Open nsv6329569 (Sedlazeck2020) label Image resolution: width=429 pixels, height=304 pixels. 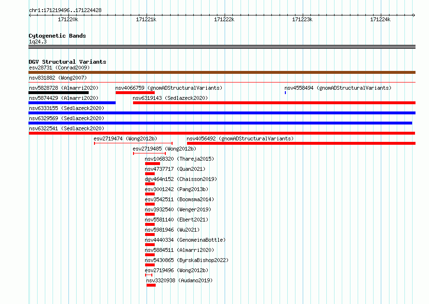pyautogui.click(x=67, y=118)
